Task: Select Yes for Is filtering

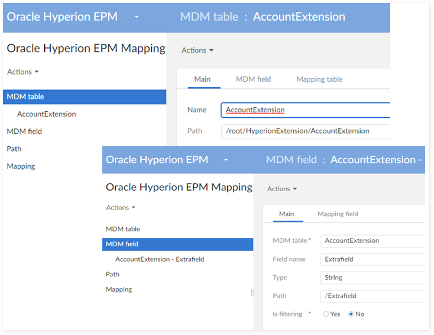Action: click(x=326, y=314)
